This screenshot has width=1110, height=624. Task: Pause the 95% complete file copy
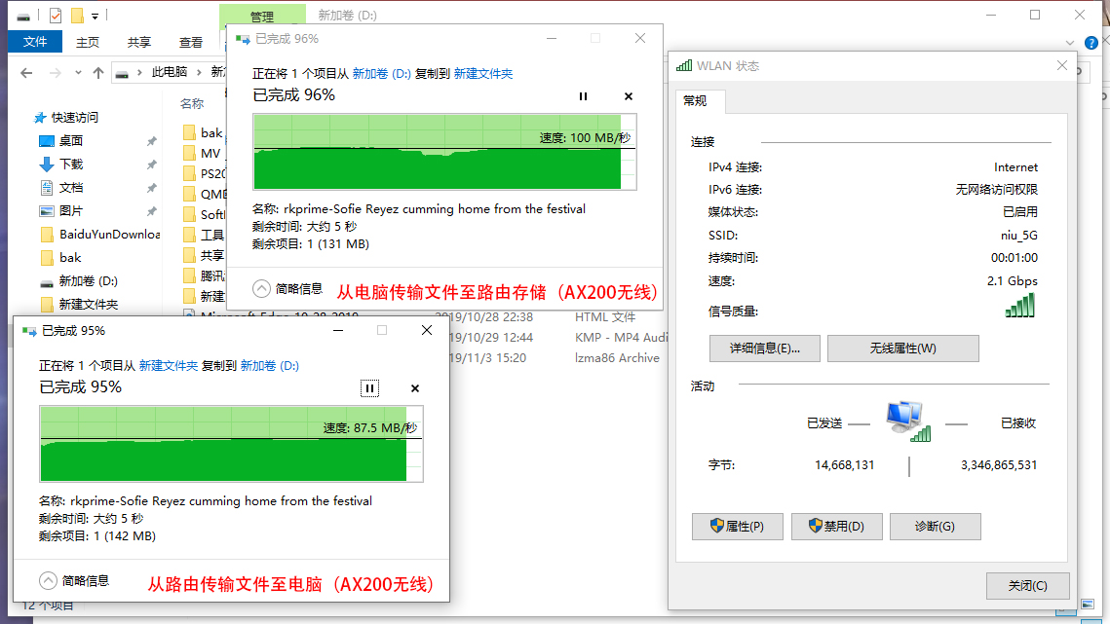click(369, 388)
